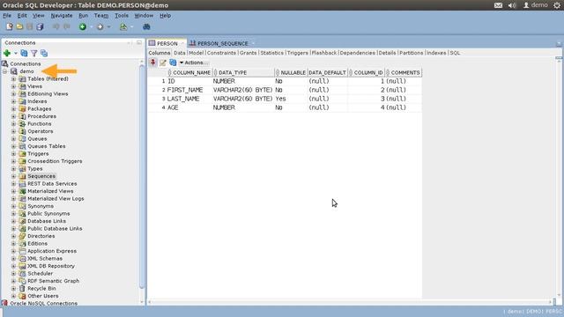Expand the Tables (Filtered) node

pyautogui.click(x=14, y=78)
